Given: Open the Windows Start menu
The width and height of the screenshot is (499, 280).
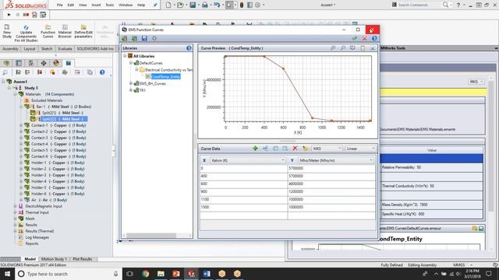Looking at the screenshot, I should (x=7, y=274).
